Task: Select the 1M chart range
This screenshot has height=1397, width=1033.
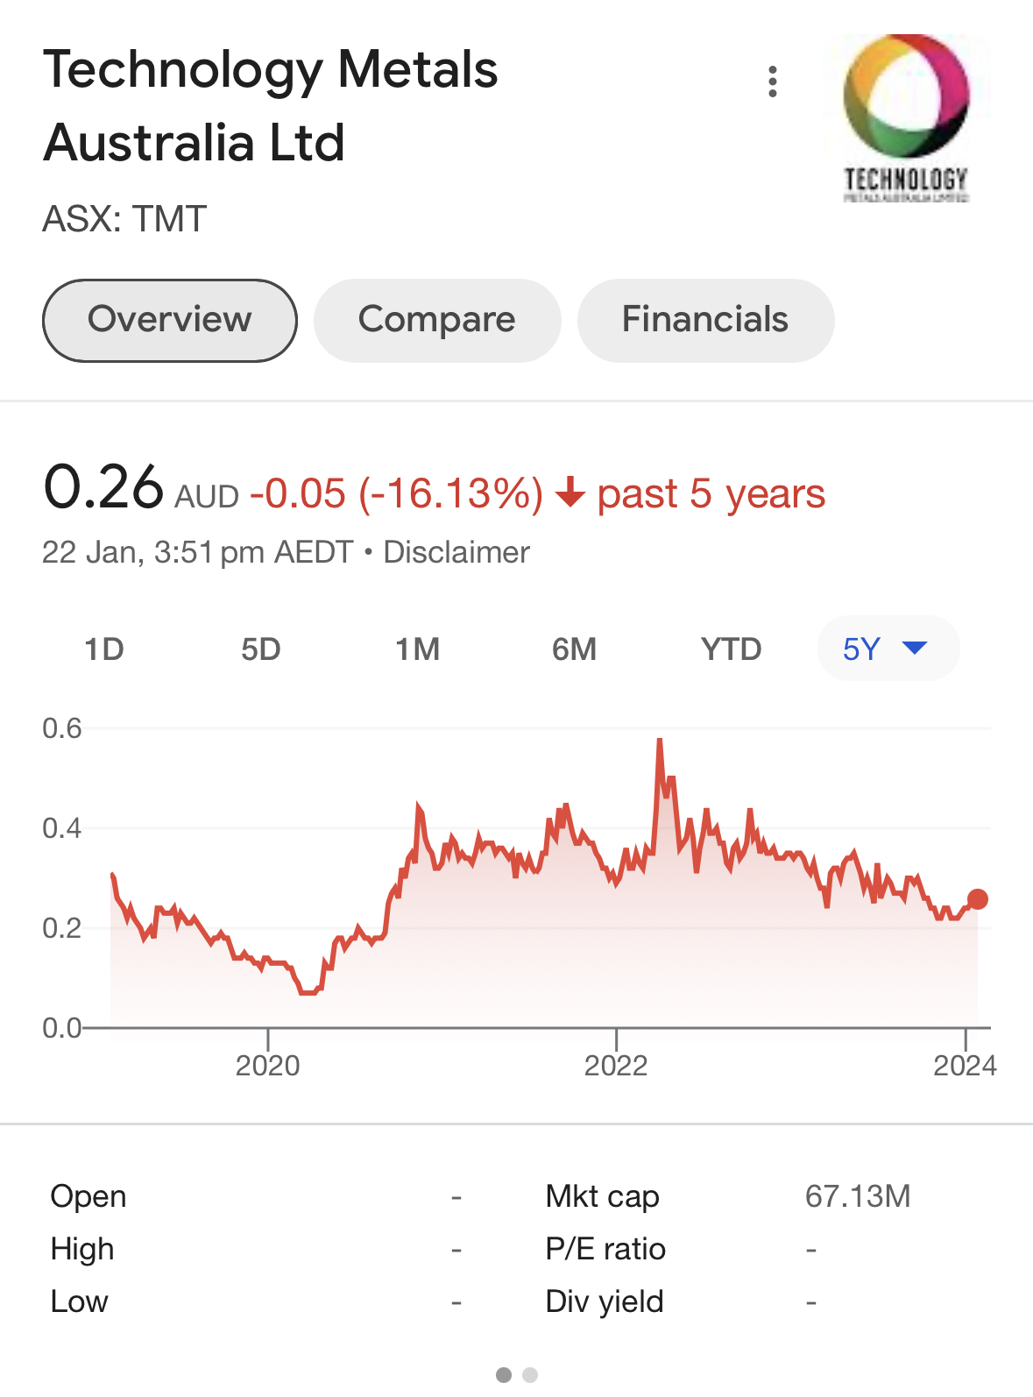Action: [417, 649]
